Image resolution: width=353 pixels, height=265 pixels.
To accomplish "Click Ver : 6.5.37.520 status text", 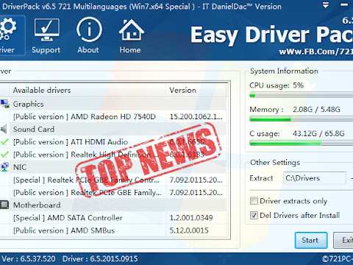I will point(29,258).
